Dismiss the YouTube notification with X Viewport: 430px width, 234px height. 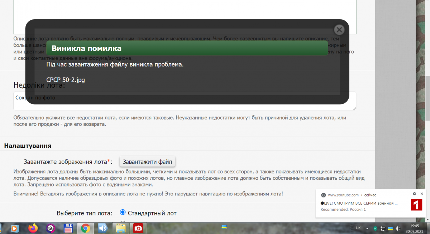pos(422,194)
